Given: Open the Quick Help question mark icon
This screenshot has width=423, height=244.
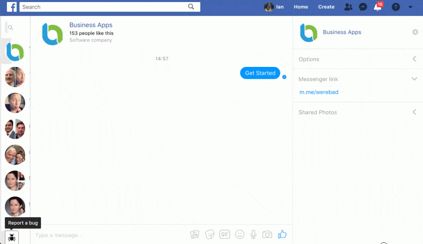Looking at the screenshot, I should [395, 7].
